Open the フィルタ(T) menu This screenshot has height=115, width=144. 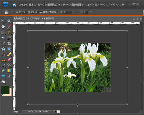coord(89,5)
